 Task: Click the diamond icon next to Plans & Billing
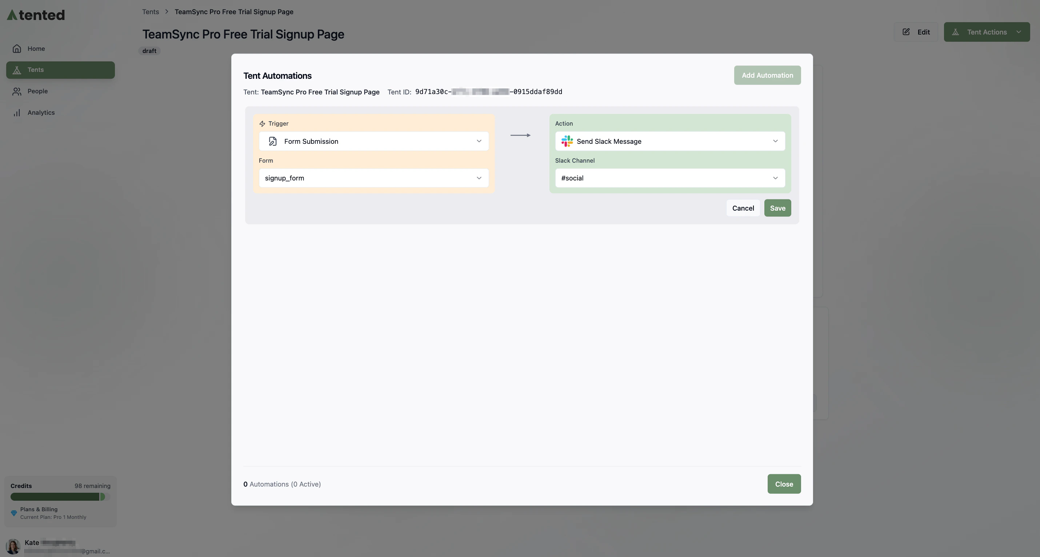[14, 513]
